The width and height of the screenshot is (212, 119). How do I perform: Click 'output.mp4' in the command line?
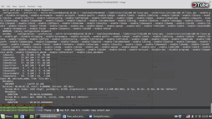(103, 110)
